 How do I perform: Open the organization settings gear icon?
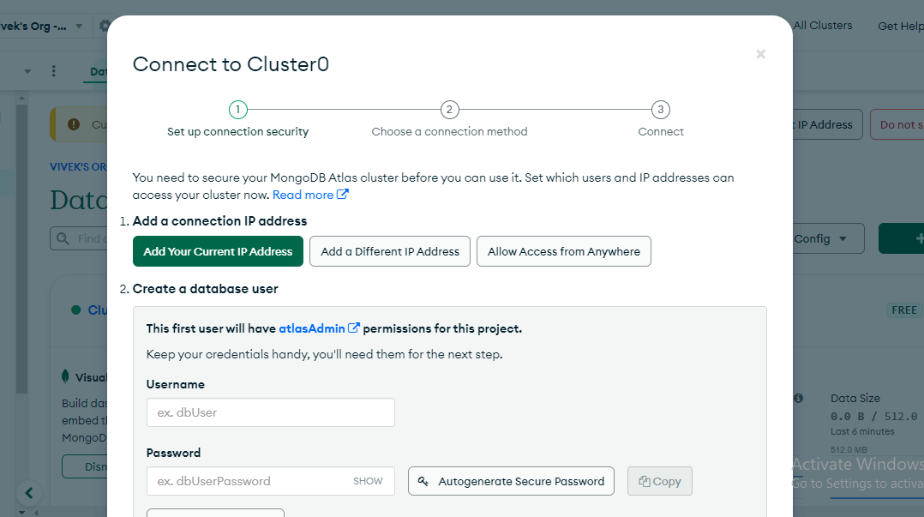103,26
